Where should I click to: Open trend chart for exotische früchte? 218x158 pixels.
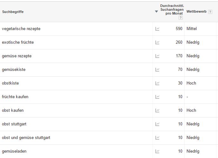(157, 42)
